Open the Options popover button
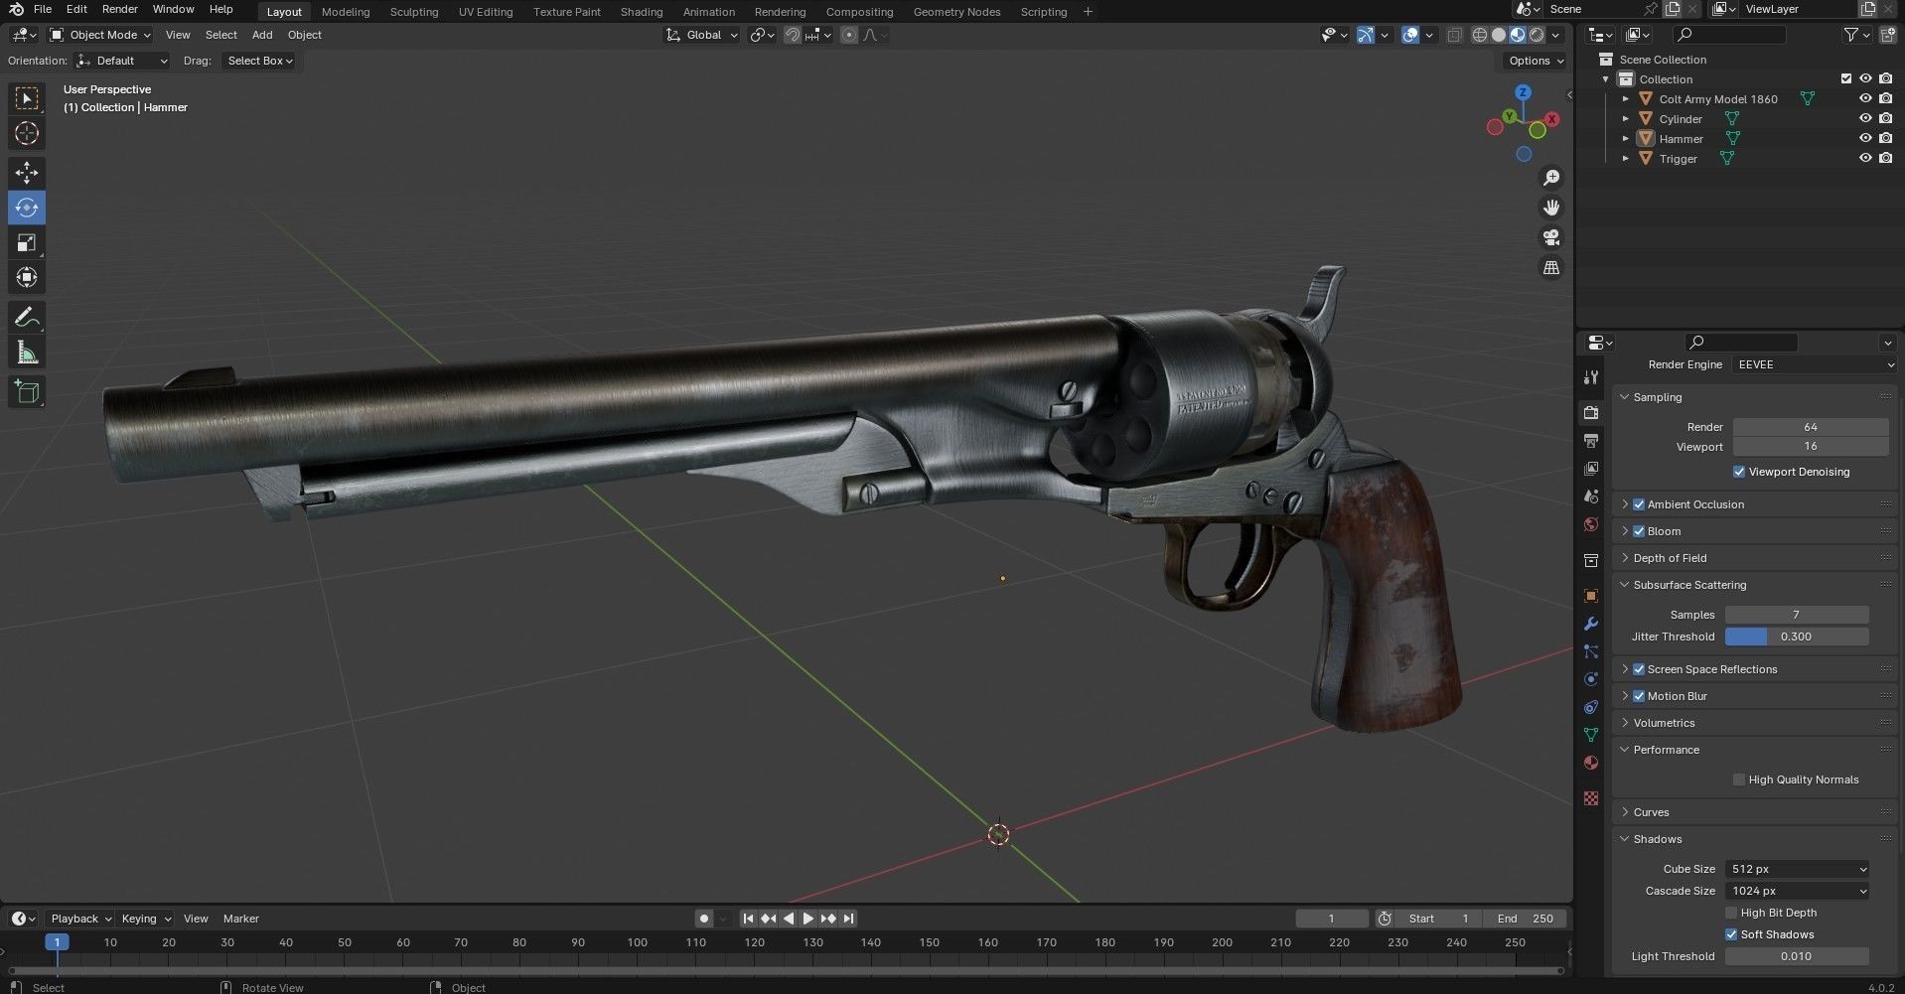This screenshot has width=1905, height=994. click(1536, 61)
